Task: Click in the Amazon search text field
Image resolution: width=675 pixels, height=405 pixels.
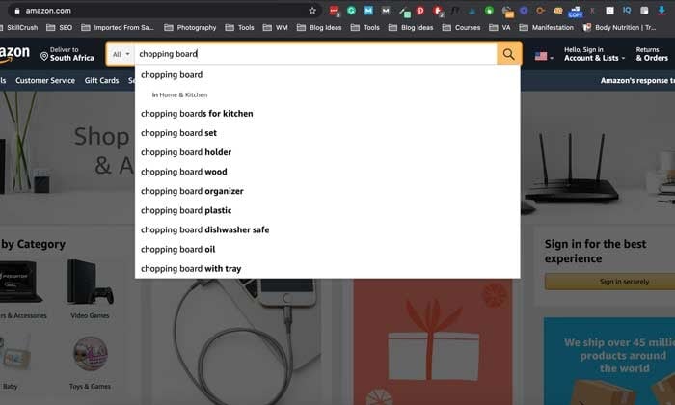Action: click(x=316, y=54)
